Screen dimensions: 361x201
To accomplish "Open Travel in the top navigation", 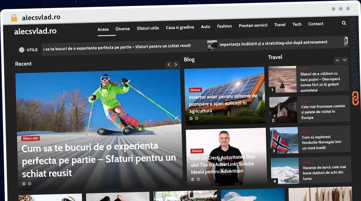I will [x=280, y=25].
